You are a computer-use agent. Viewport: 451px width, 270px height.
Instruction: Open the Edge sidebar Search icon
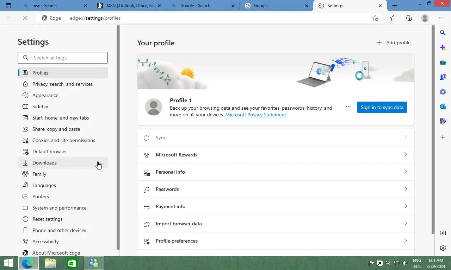coord(443,33)
